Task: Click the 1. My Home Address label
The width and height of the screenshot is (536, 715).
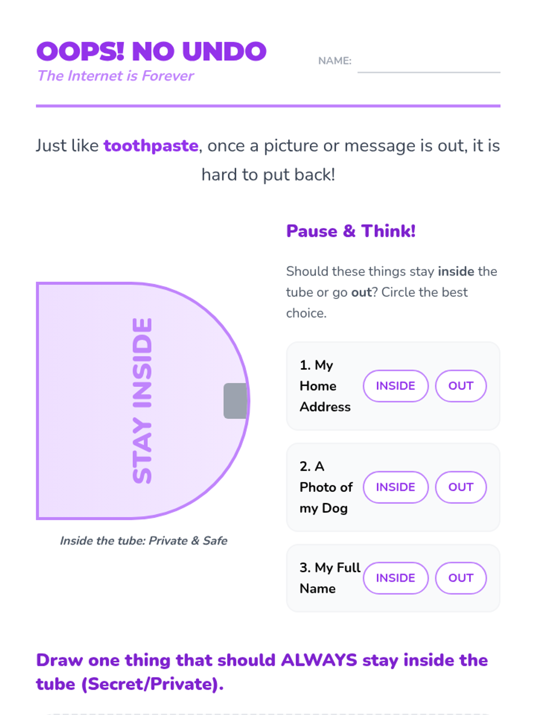Action: (x=325, y=386)
